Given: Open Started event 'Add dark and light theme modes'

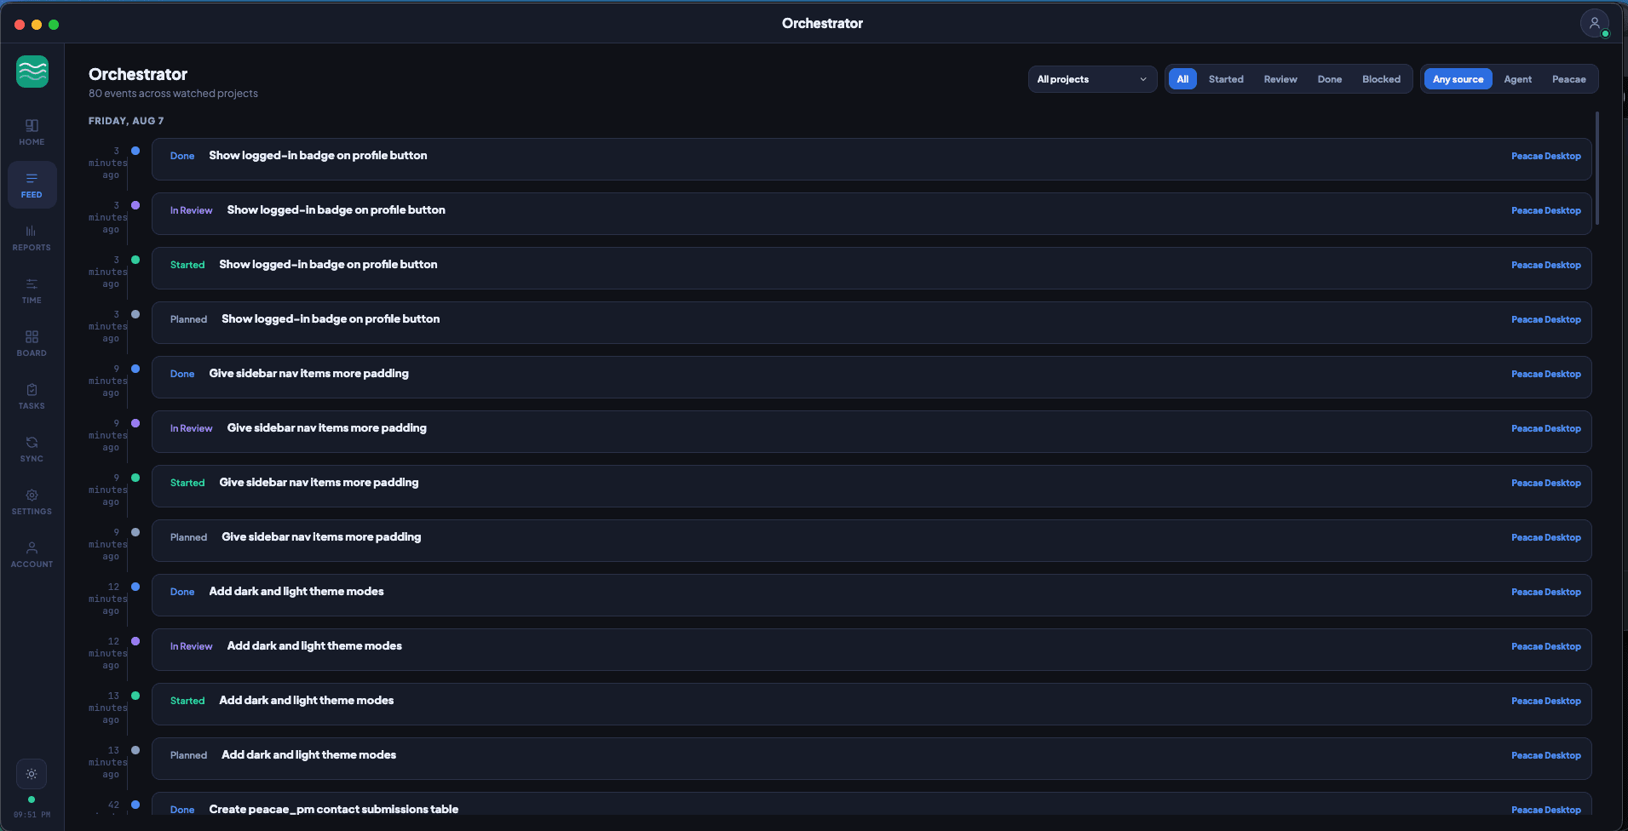Looking at the screenshot, I should 872,703.
